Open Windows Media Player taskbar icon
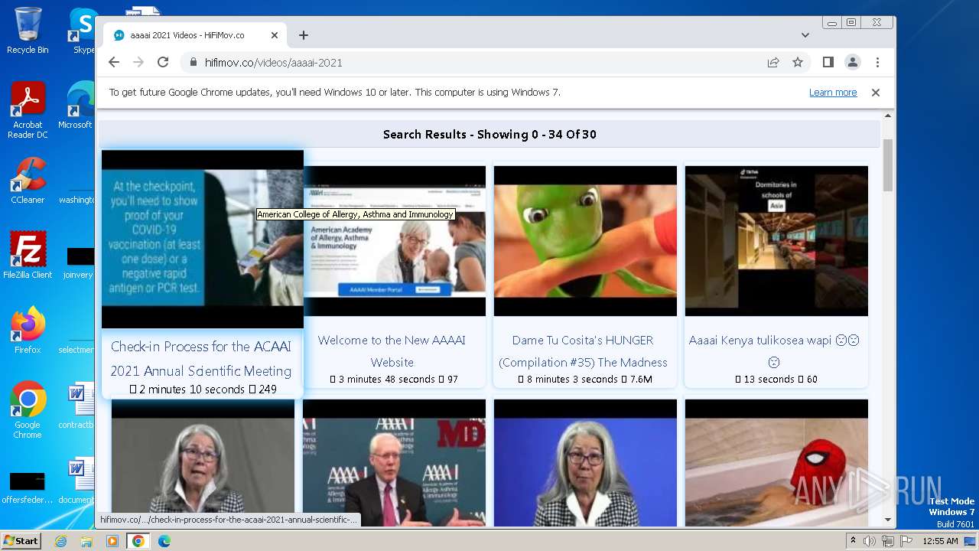 click(112, 541)
